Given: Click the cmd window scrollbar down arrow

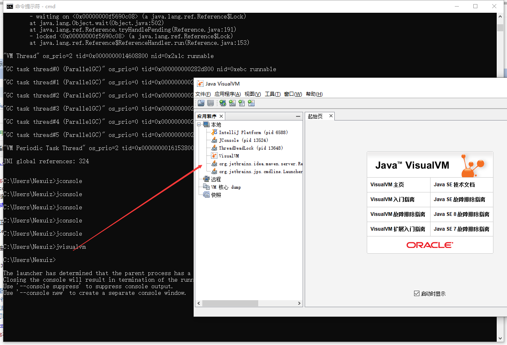Looking at the screenshot, I should pos(500,338).
